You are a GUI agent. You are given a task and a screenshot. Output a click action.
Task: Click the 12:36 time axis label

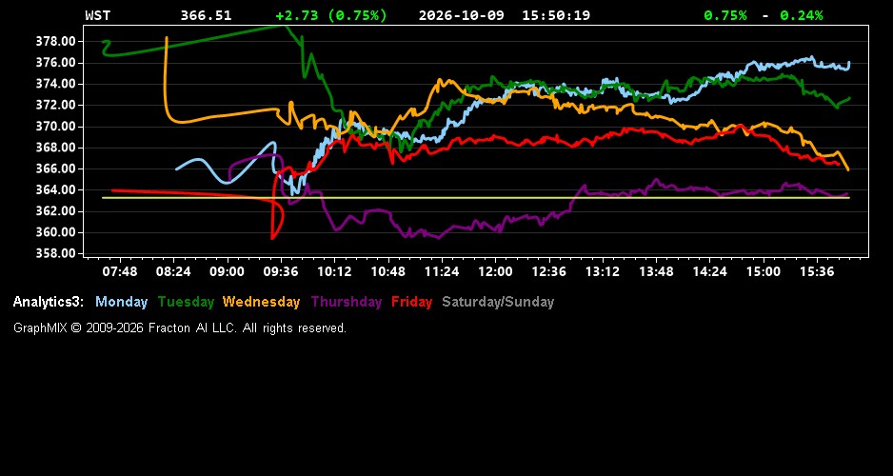click(x=548, y=271)
